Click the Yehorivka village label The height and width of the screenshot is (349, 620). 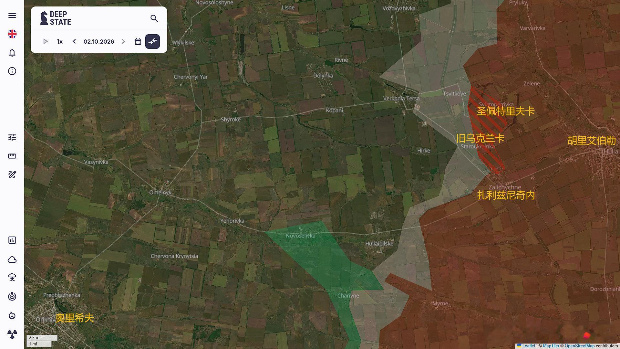(232, 221)
